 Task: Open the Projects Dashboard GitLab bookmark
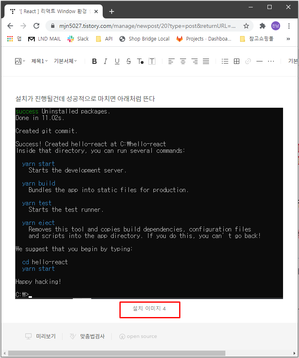pos(204,39)
